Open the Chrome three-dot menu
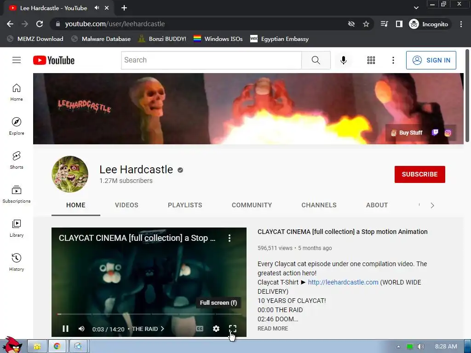Viewport: 471px width, 353px height. [x=461, y=24]
